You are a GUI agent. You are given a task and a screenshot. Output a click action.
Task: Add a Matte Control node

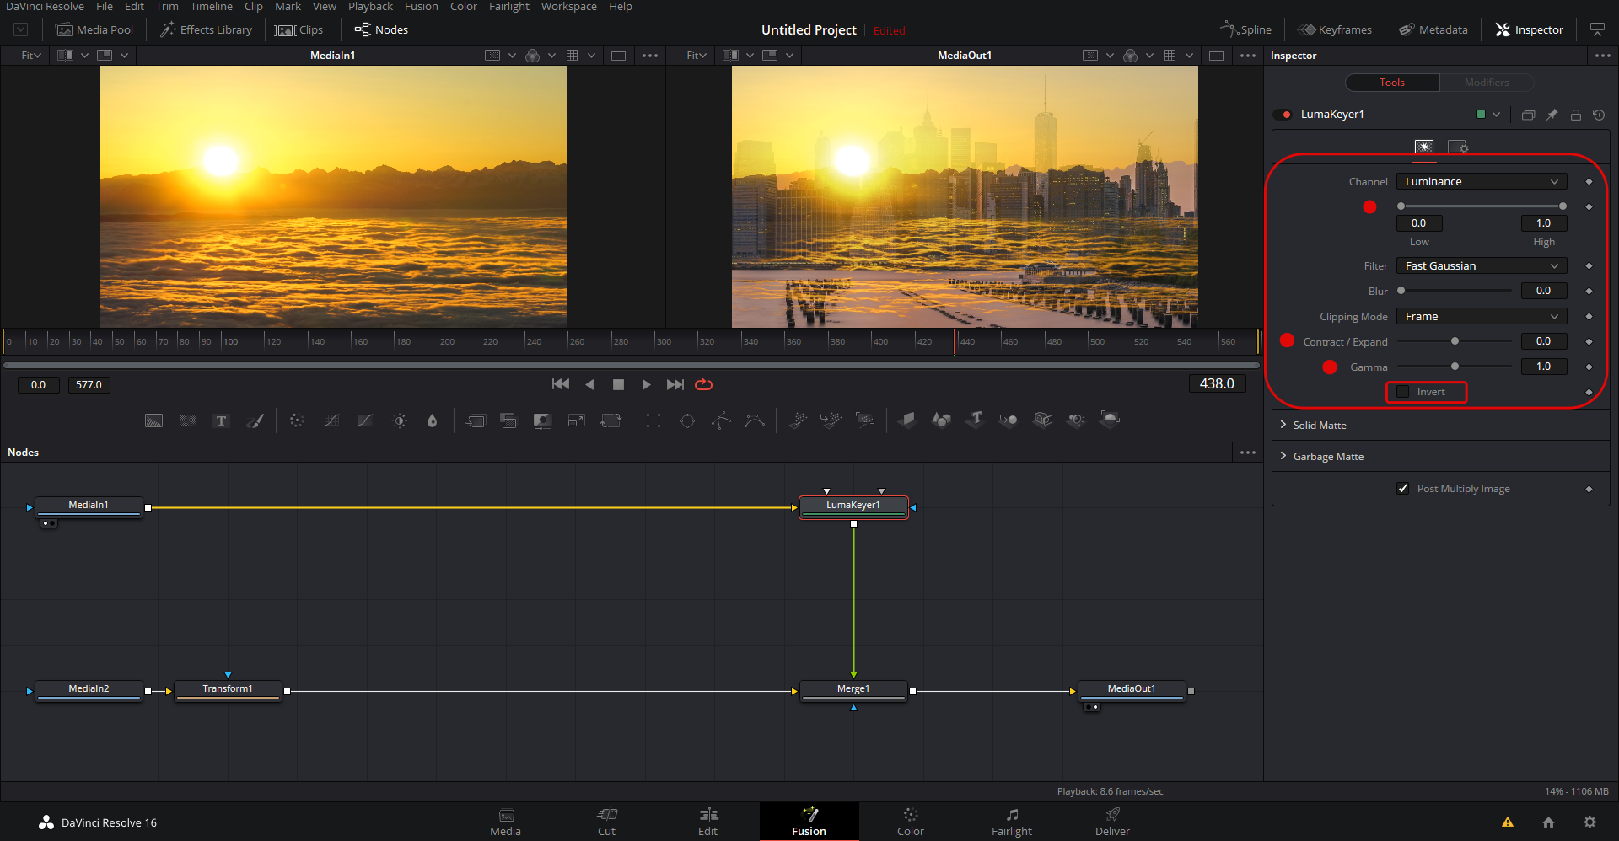coord(542,420)
